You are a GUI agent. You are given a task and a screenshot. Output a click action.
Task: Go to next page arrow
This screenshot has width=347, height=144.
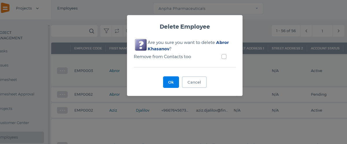338,31
